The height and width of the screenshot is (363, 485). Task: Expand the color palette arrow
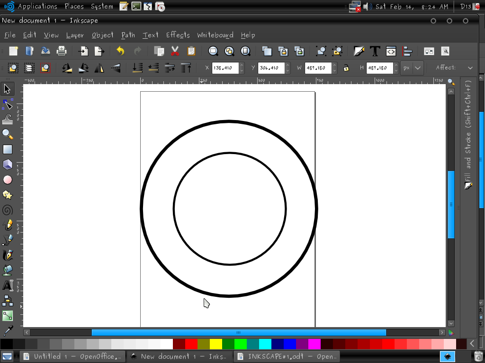coord(472,344)
